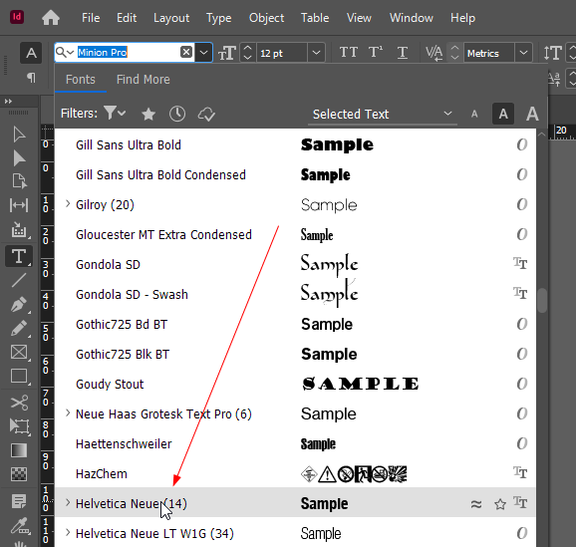Select Gill Sans Ultra Bold Condensed font
The image size is (576, 547).
(x=295, y=175)
